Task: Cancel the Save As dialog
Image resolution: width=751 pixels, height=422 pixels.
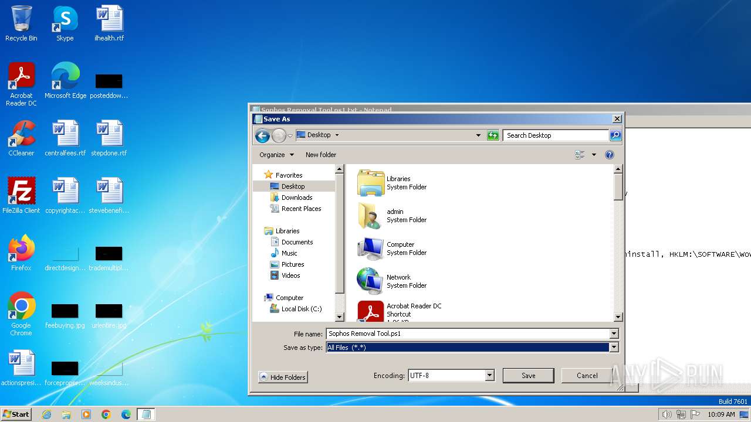Action: point(587,376)
